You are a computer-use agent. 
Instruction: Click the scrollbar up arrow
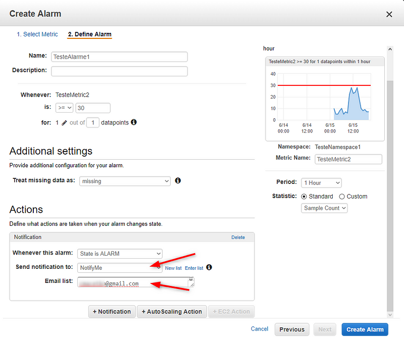pos(390,49)
